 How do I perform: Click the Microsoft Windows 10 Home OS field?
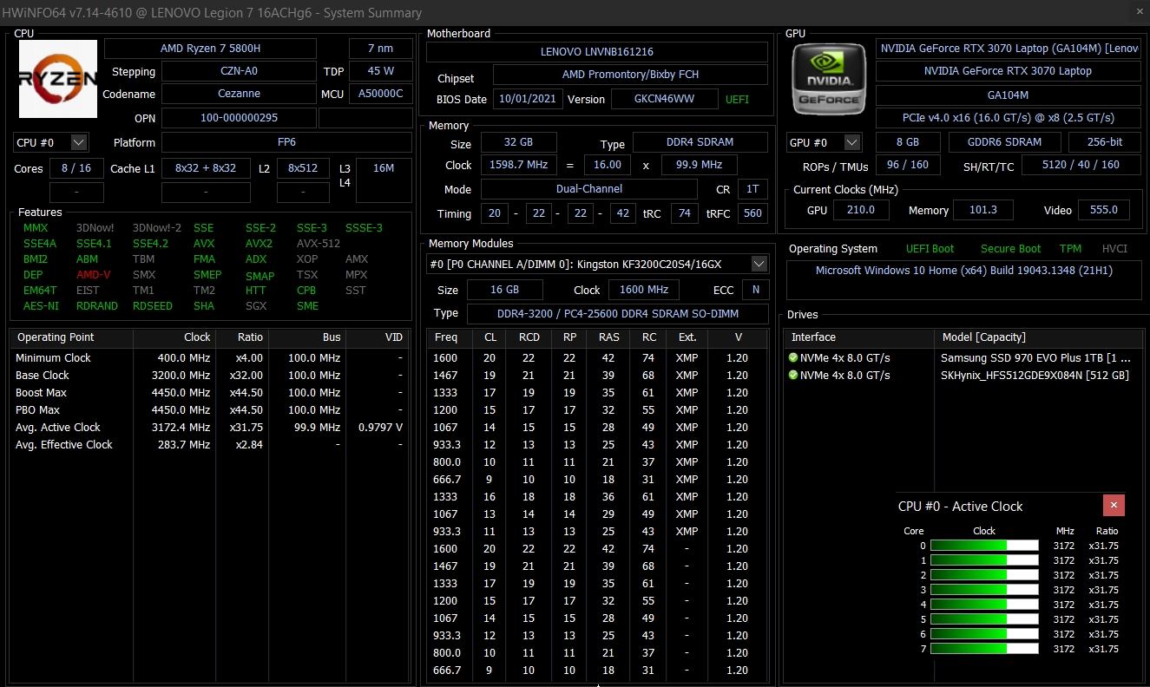coord(964,278)
